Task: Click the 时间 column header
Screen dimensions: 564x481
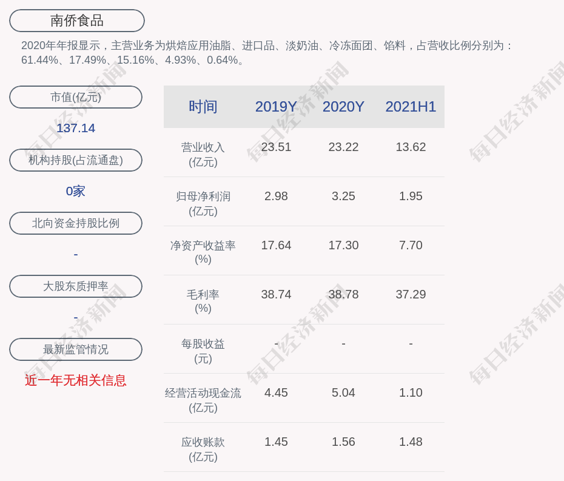Action: [x=203, y=107]
